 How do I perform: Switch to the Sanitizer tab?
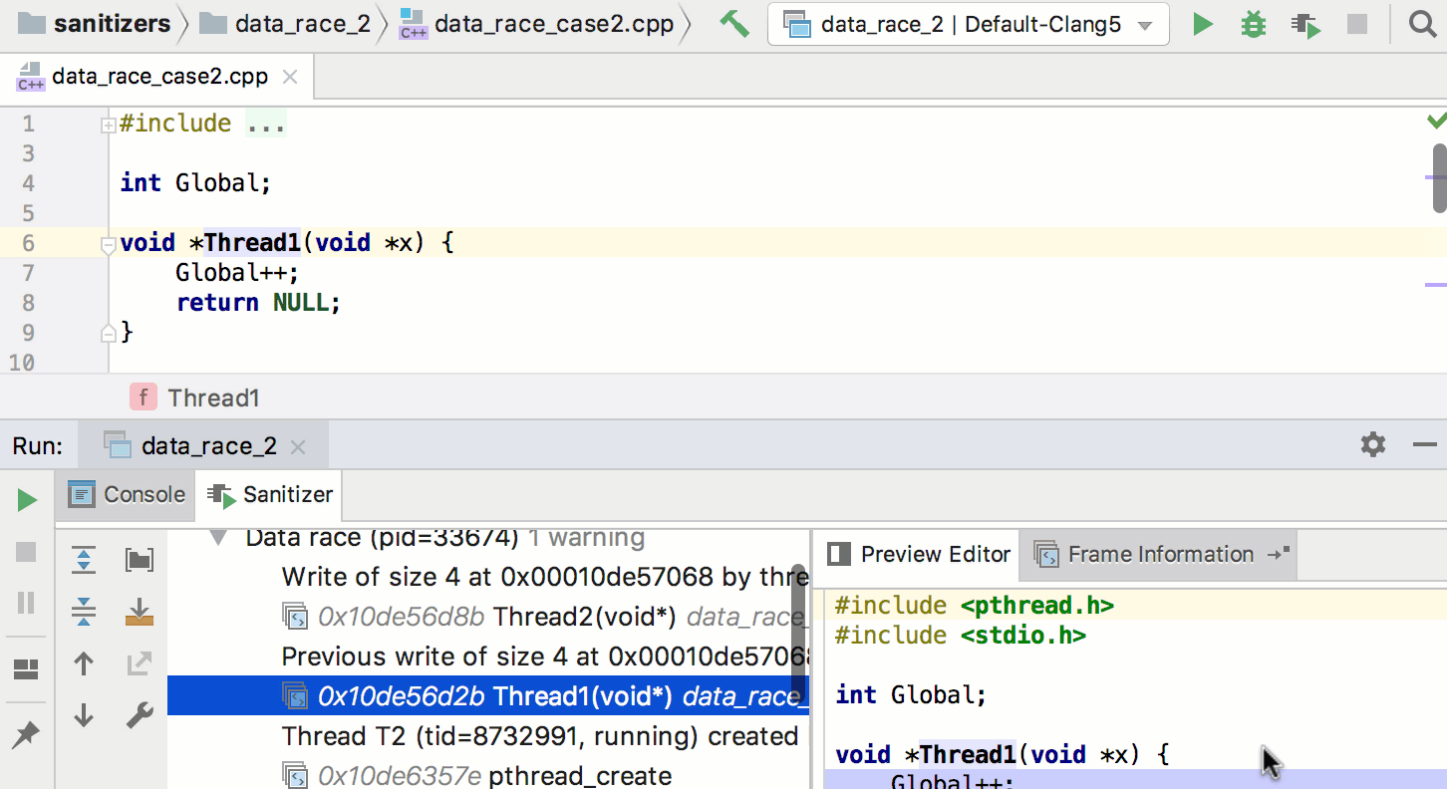click(x=271, y=495)
